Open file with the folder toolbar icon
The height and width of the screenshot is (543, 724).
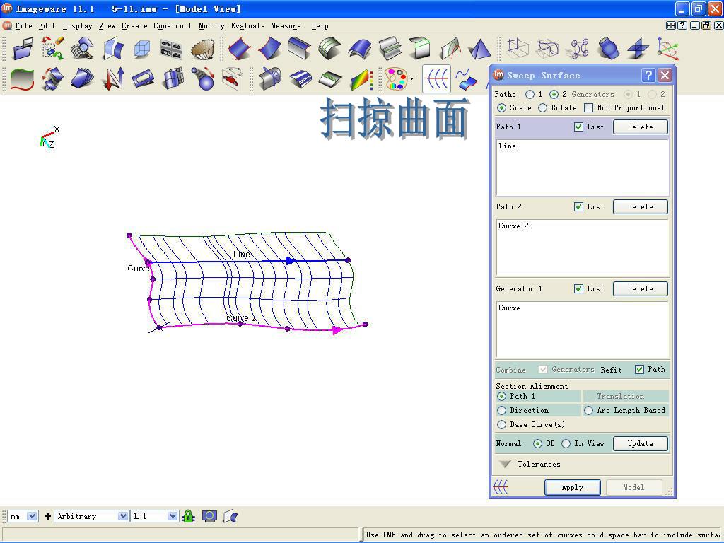[23, 49]
